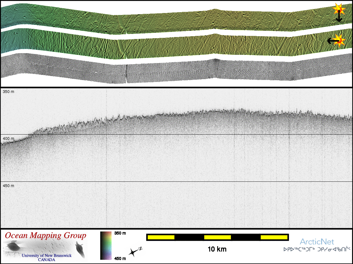Click the sun icon with downward arrow
This screenshot has width=353, height=264.
[338, 13]
